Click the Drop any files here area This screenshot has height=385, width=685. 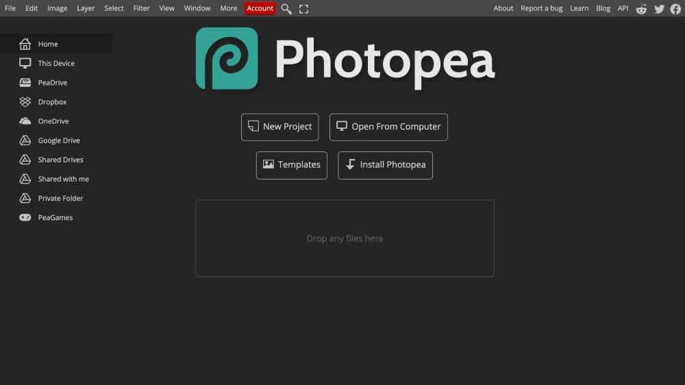[345, 238]
